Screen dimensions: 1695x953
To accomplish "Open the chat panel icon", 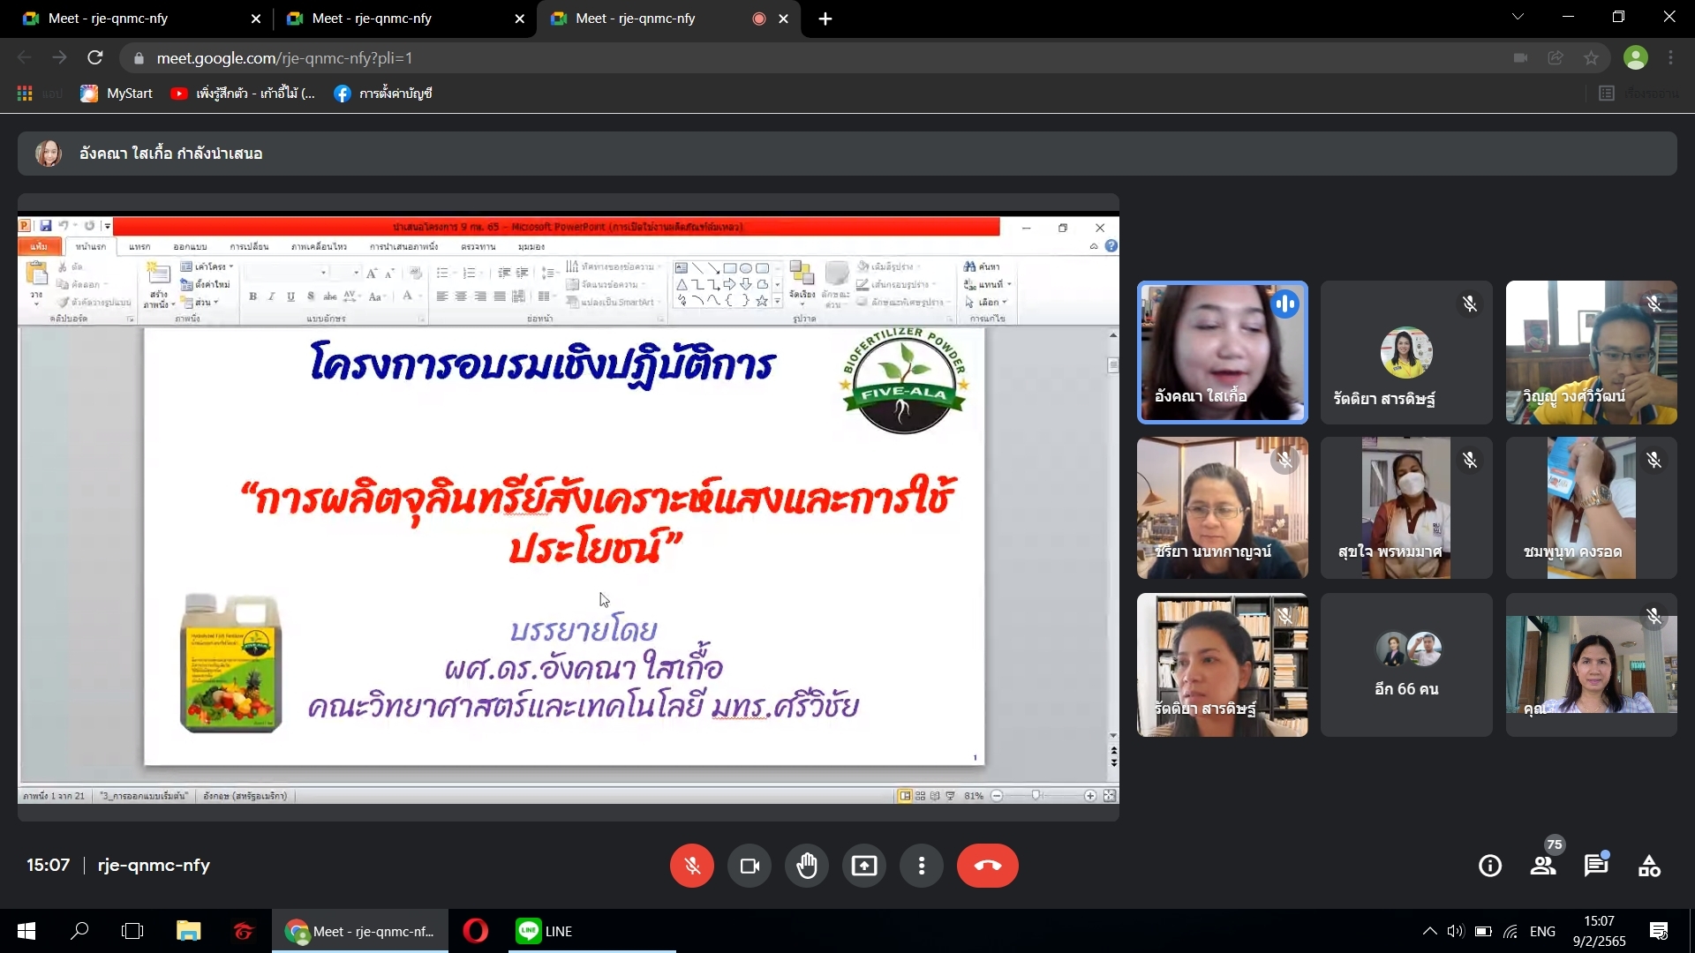I will (1595, 866).
